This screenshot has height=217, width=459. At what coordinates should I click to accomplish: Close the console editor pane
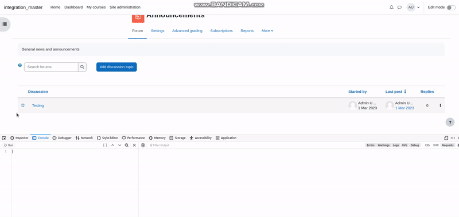click(134, 145)
